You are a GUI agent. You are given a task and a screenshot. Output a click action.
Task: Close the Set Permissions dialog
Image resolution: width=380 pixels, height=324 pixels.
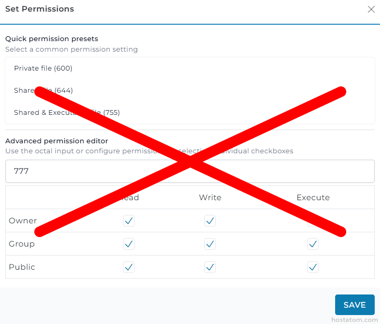pyautogui.click(x=370, y=9)
